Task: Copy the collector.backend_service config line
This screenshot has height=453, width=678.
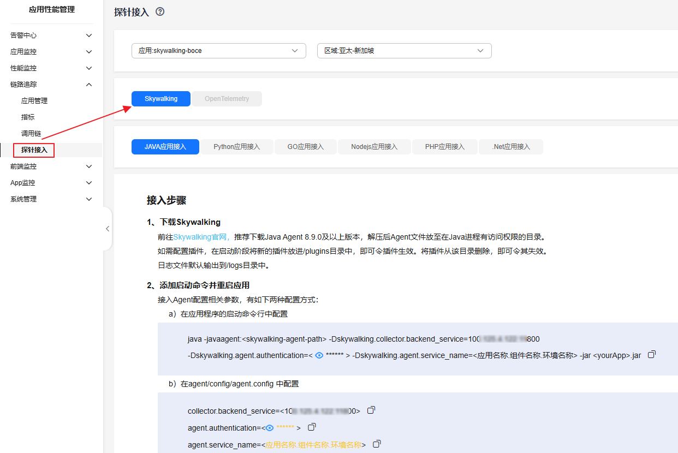Action: [x=371, y=410]
